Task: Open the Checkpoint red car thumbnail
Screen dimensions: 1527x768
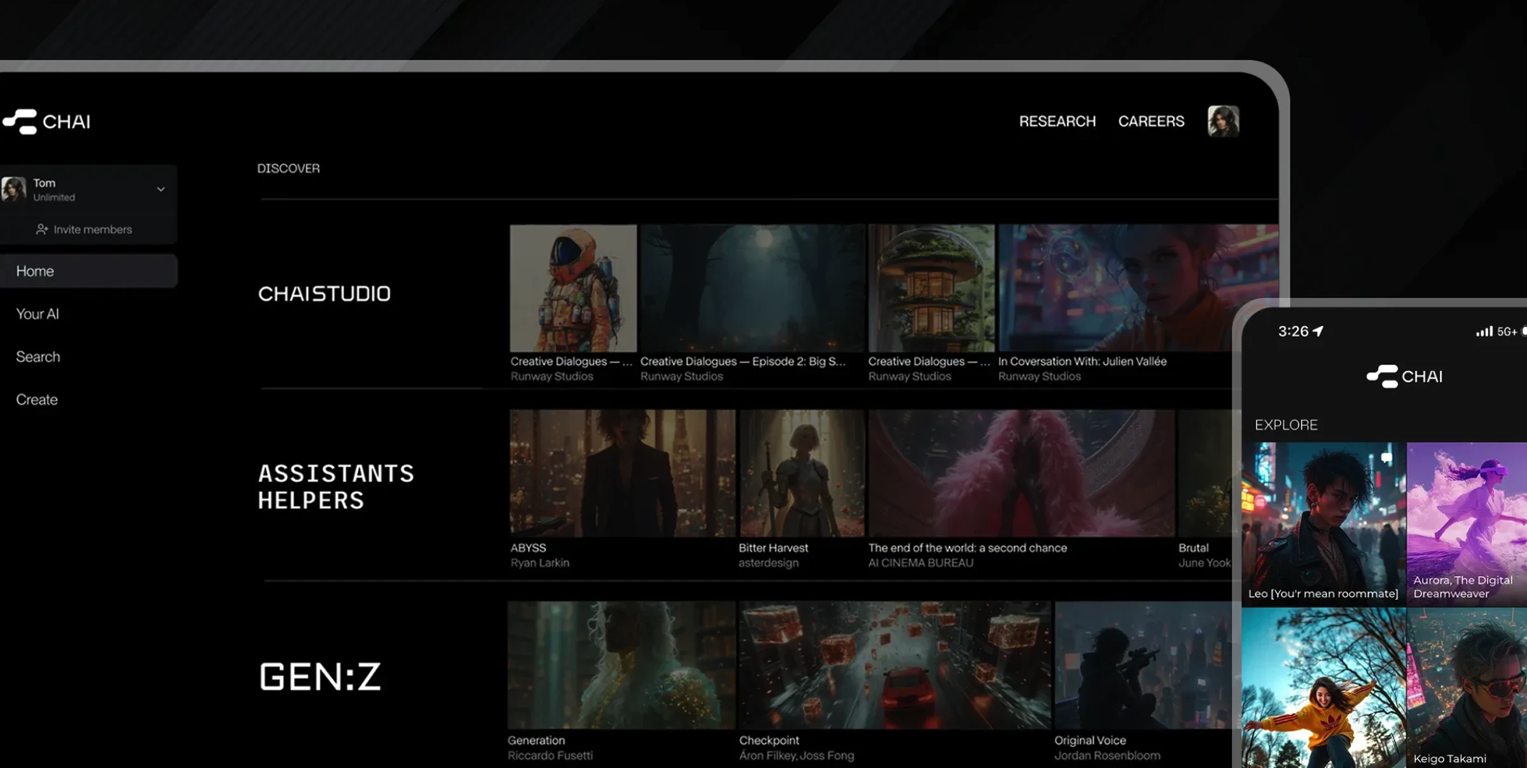Action: click(894, 664)
